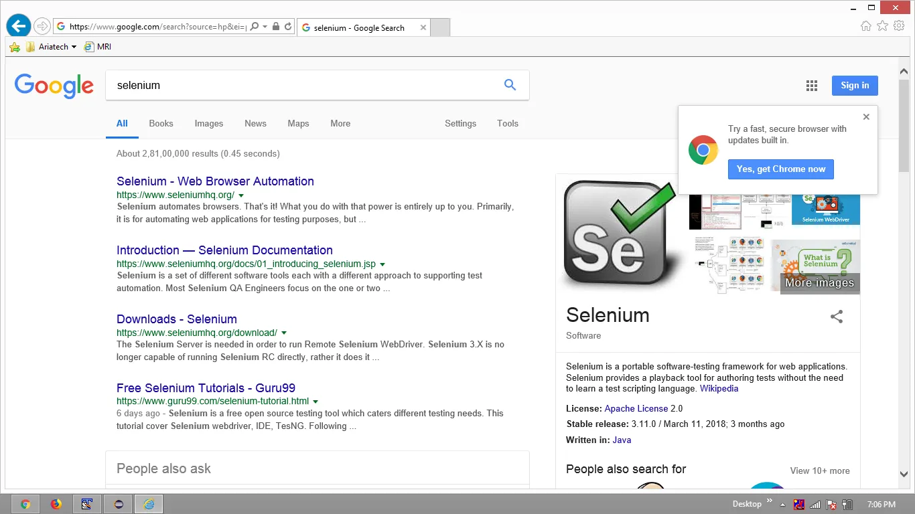This screenshot has height=514, width=915.
Task: Open the Ariatech favorites folder
Action: point(51,47)
